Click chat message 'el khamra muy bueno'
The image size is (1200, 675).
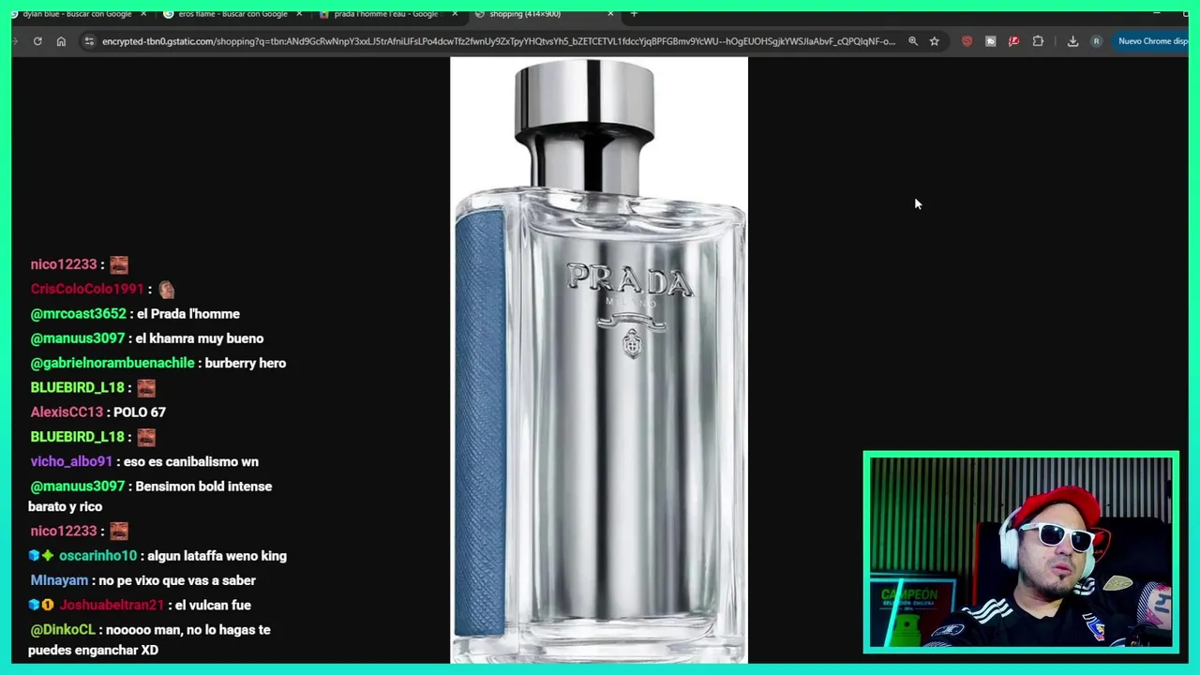tap(200, 338)
